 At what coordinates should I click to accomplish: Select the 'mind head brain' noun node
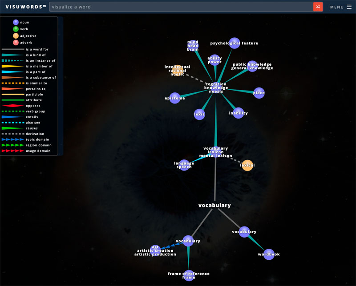[193, 46]
